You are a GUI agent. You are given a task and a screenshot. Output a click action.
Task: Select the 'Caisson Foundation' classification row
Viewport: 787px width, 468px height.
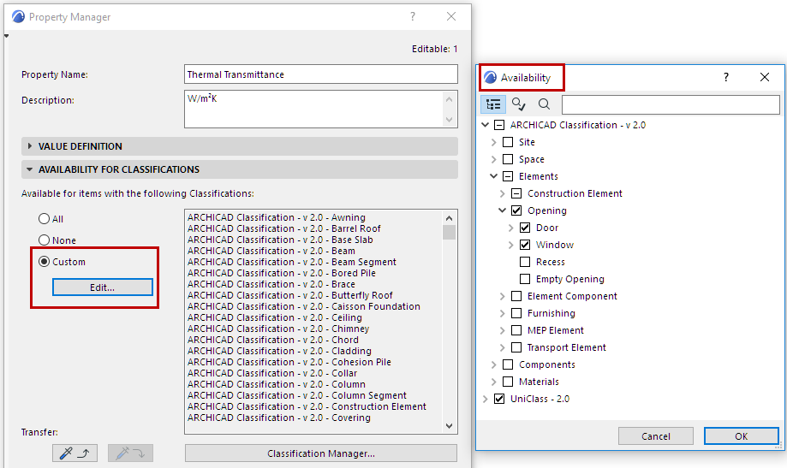click(x=304, y=306)
